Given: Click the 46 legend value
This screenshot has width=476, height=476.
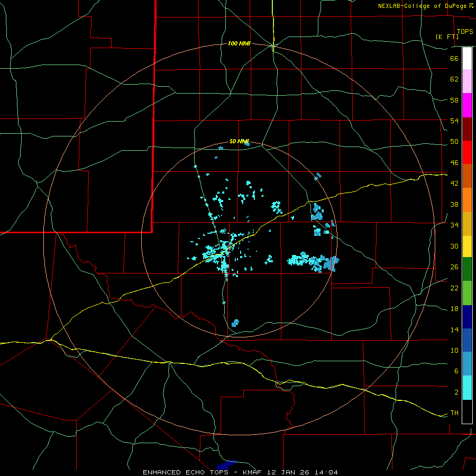Looking at the screenshot, I should coord(454,162).
